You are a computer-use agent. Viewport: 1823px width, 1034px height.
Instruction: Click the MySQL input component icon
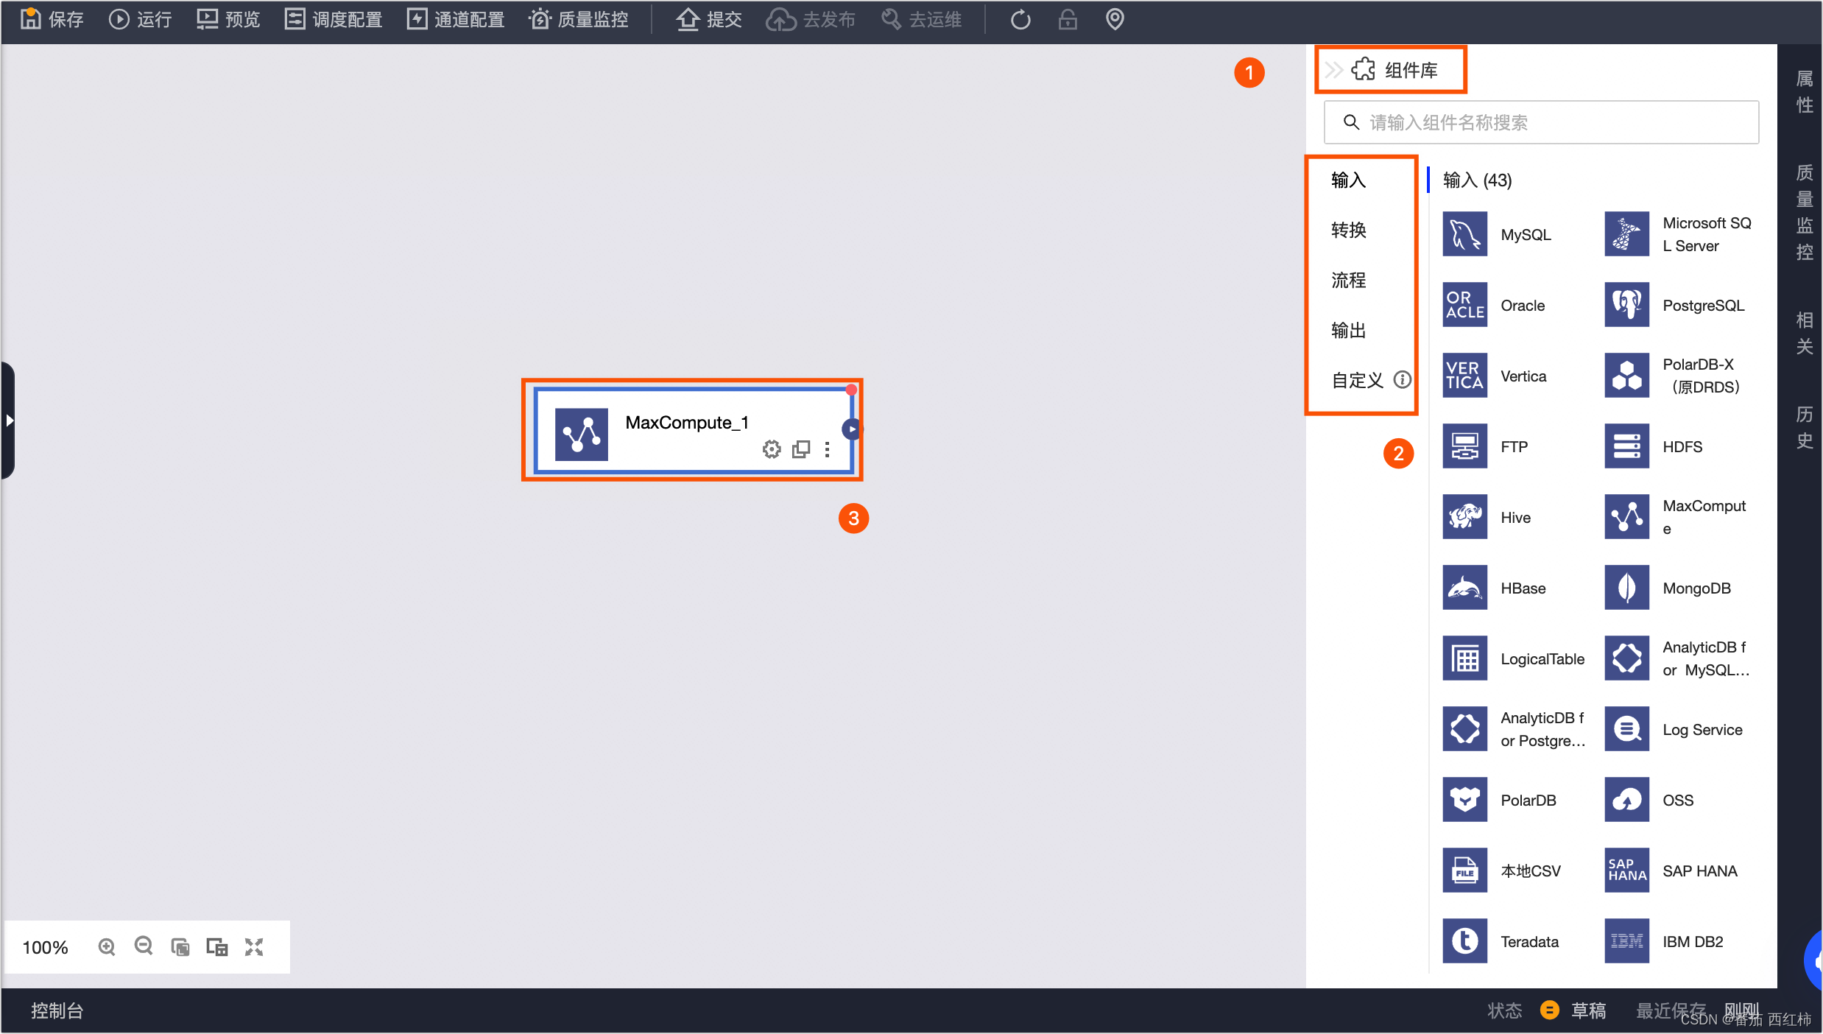(x=1464, y=234)
